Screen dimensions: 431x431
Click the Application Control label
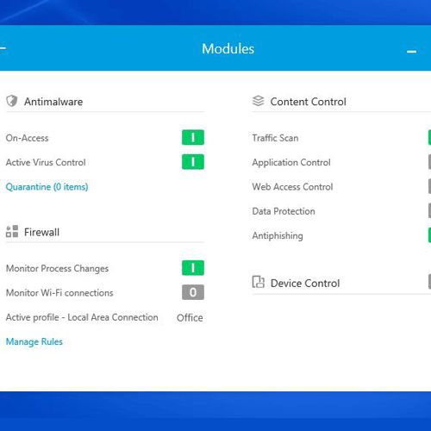point(291,162)
